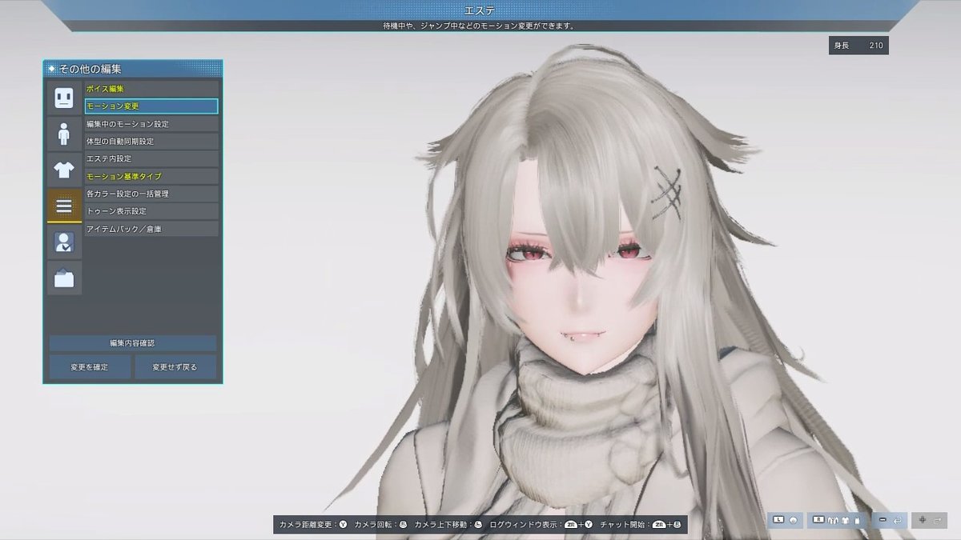
Task: Click the L stick hint icon box
Action: click(786, 520)
